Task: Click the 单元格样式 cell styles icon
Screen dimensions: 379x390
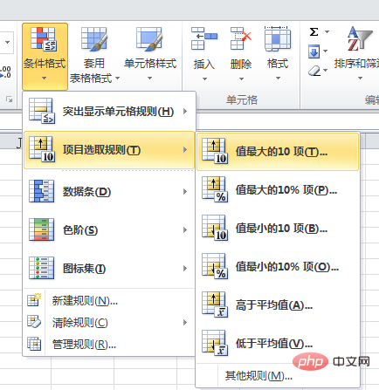Action: coord(149,38)
